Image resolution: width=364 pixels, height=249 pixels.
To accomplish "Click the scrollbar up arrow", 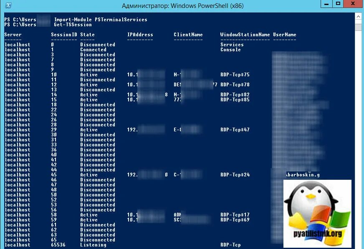I will click(358, 16).
